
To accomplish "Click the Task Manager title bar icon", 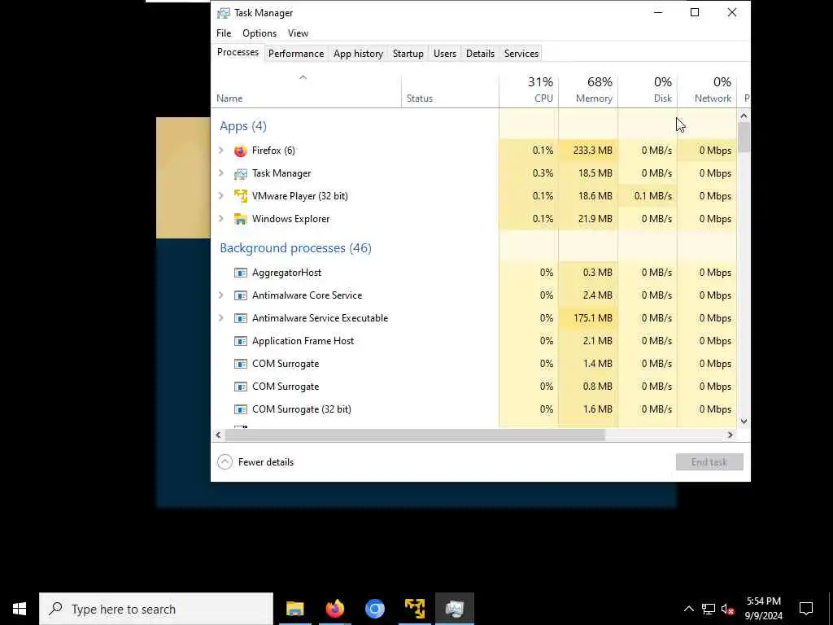I will click(x=224, y=13).
